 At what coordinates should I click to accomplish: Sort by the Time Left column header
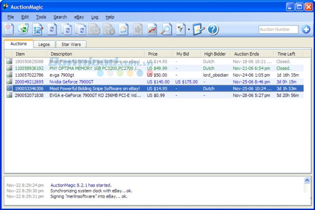point(288,54)
